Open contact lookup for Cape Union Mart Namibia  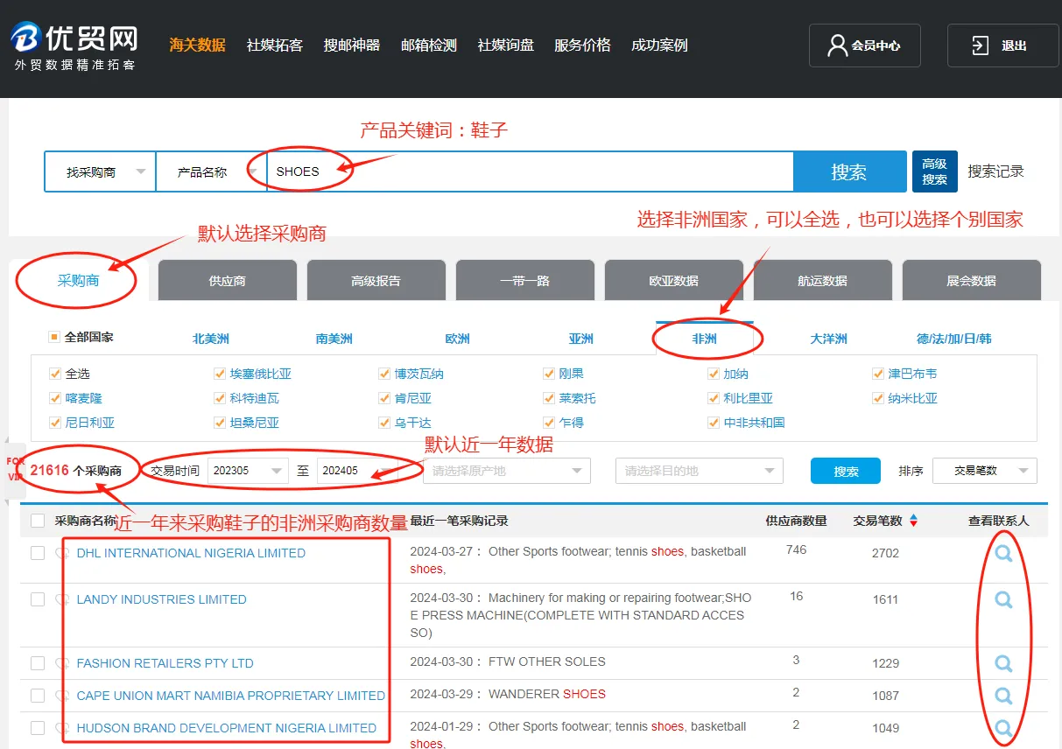point(1003,696)
